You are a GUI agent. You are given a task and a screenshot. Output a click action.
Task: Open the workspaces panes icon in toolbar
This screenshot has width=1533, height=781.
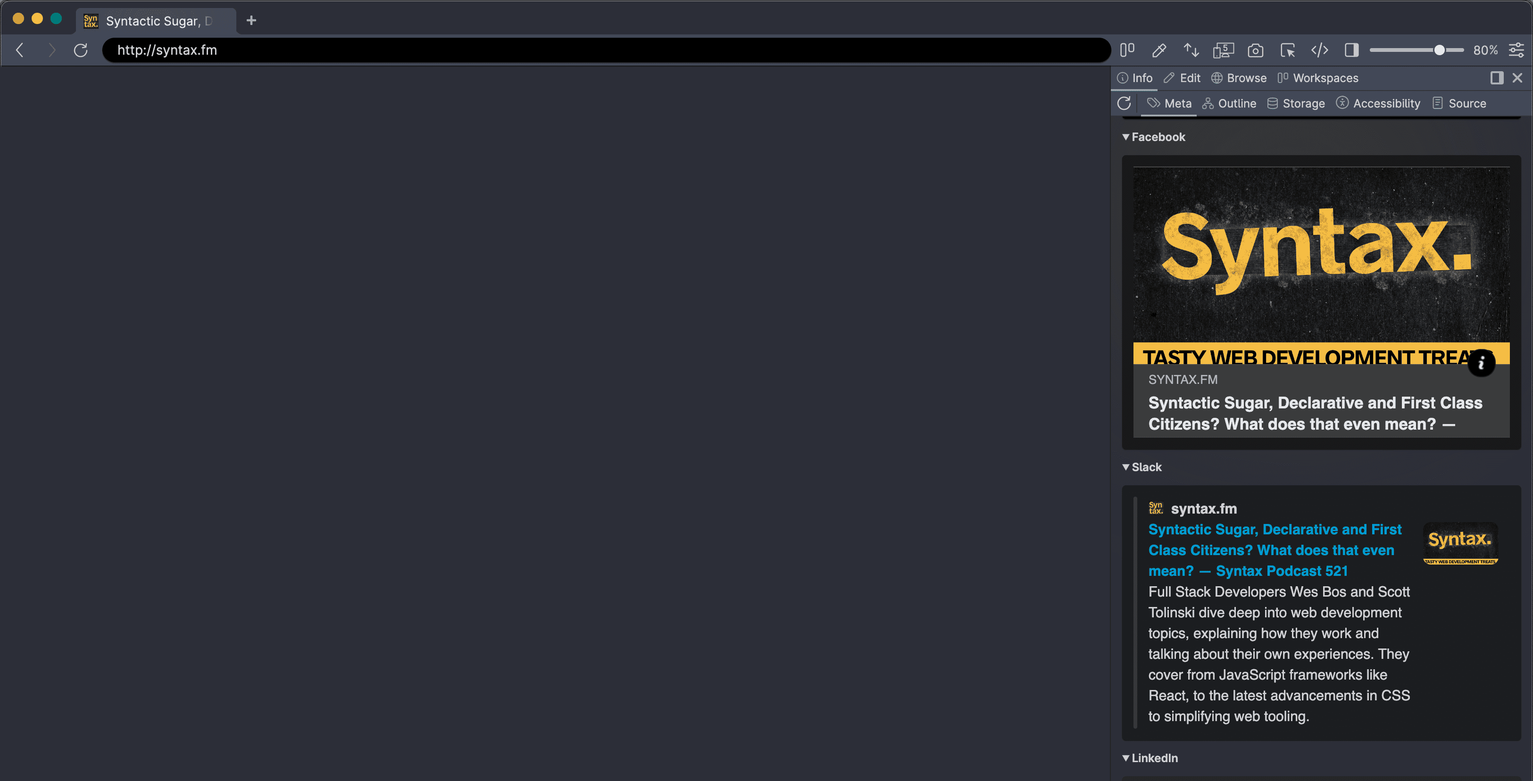(1127, 50)
